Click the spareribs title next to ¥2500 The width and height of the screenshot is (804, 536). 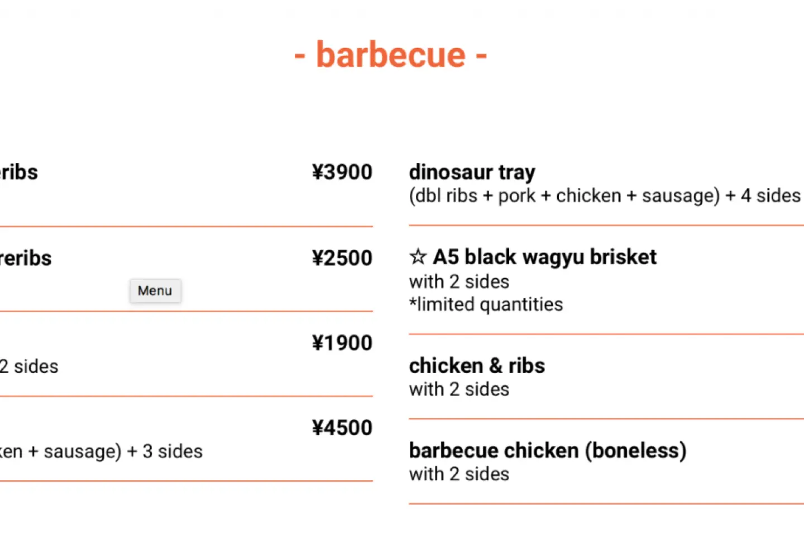(x=26, y=258)
